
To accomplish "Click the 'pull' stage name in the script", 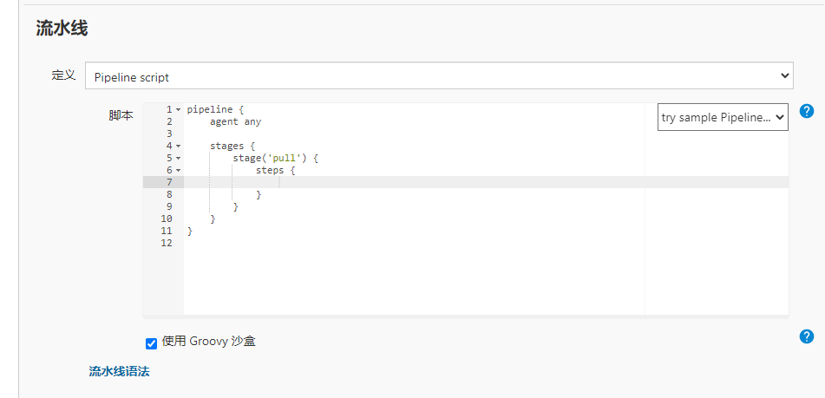I will (285, 159).
